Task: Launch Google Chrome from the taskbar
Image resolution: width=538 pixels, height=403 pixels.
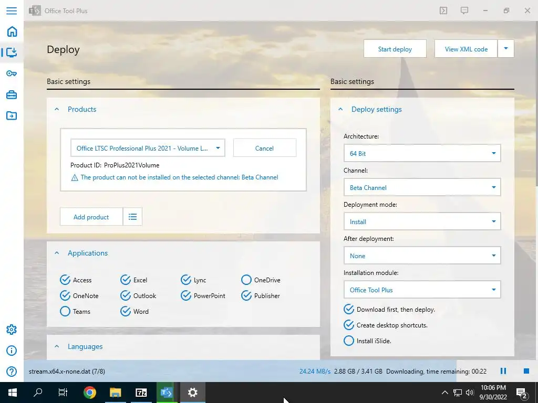Action: 89,393
